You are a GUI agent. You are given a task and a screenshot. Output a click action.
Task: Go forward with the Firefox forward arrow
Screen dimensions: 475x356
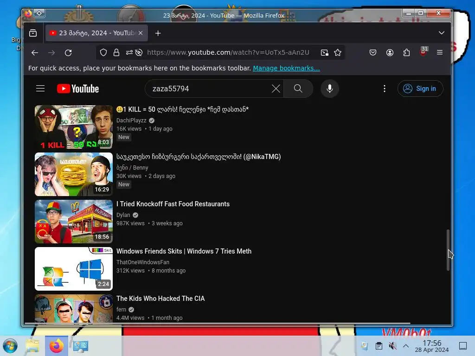[51, 53]
